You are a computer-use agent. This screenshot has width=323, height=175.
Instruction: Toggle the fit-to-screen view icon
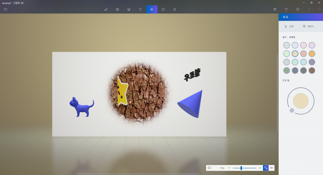tap(209, 168)
